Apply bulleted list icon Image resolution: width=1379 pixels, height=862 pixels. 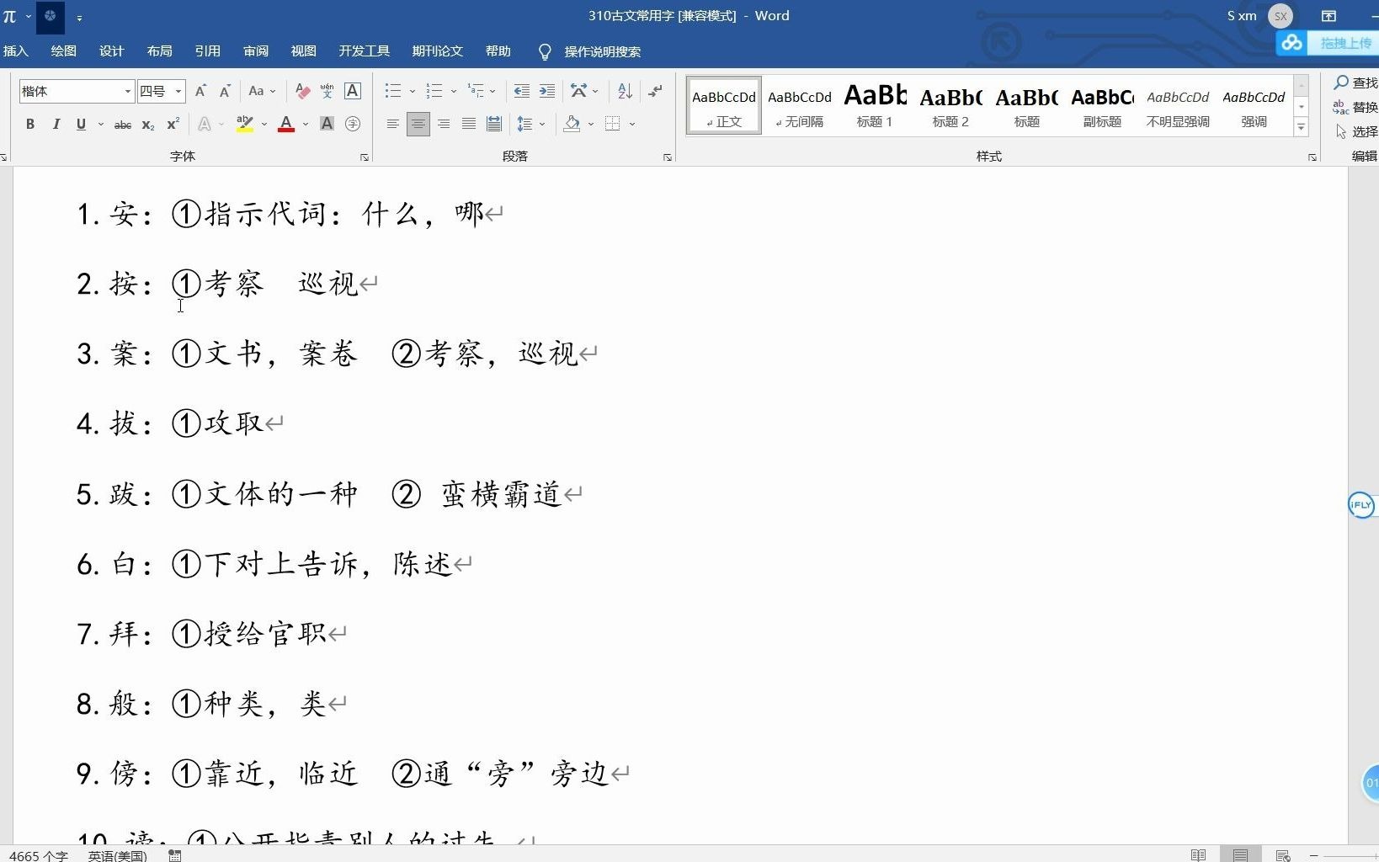[393, 91]
